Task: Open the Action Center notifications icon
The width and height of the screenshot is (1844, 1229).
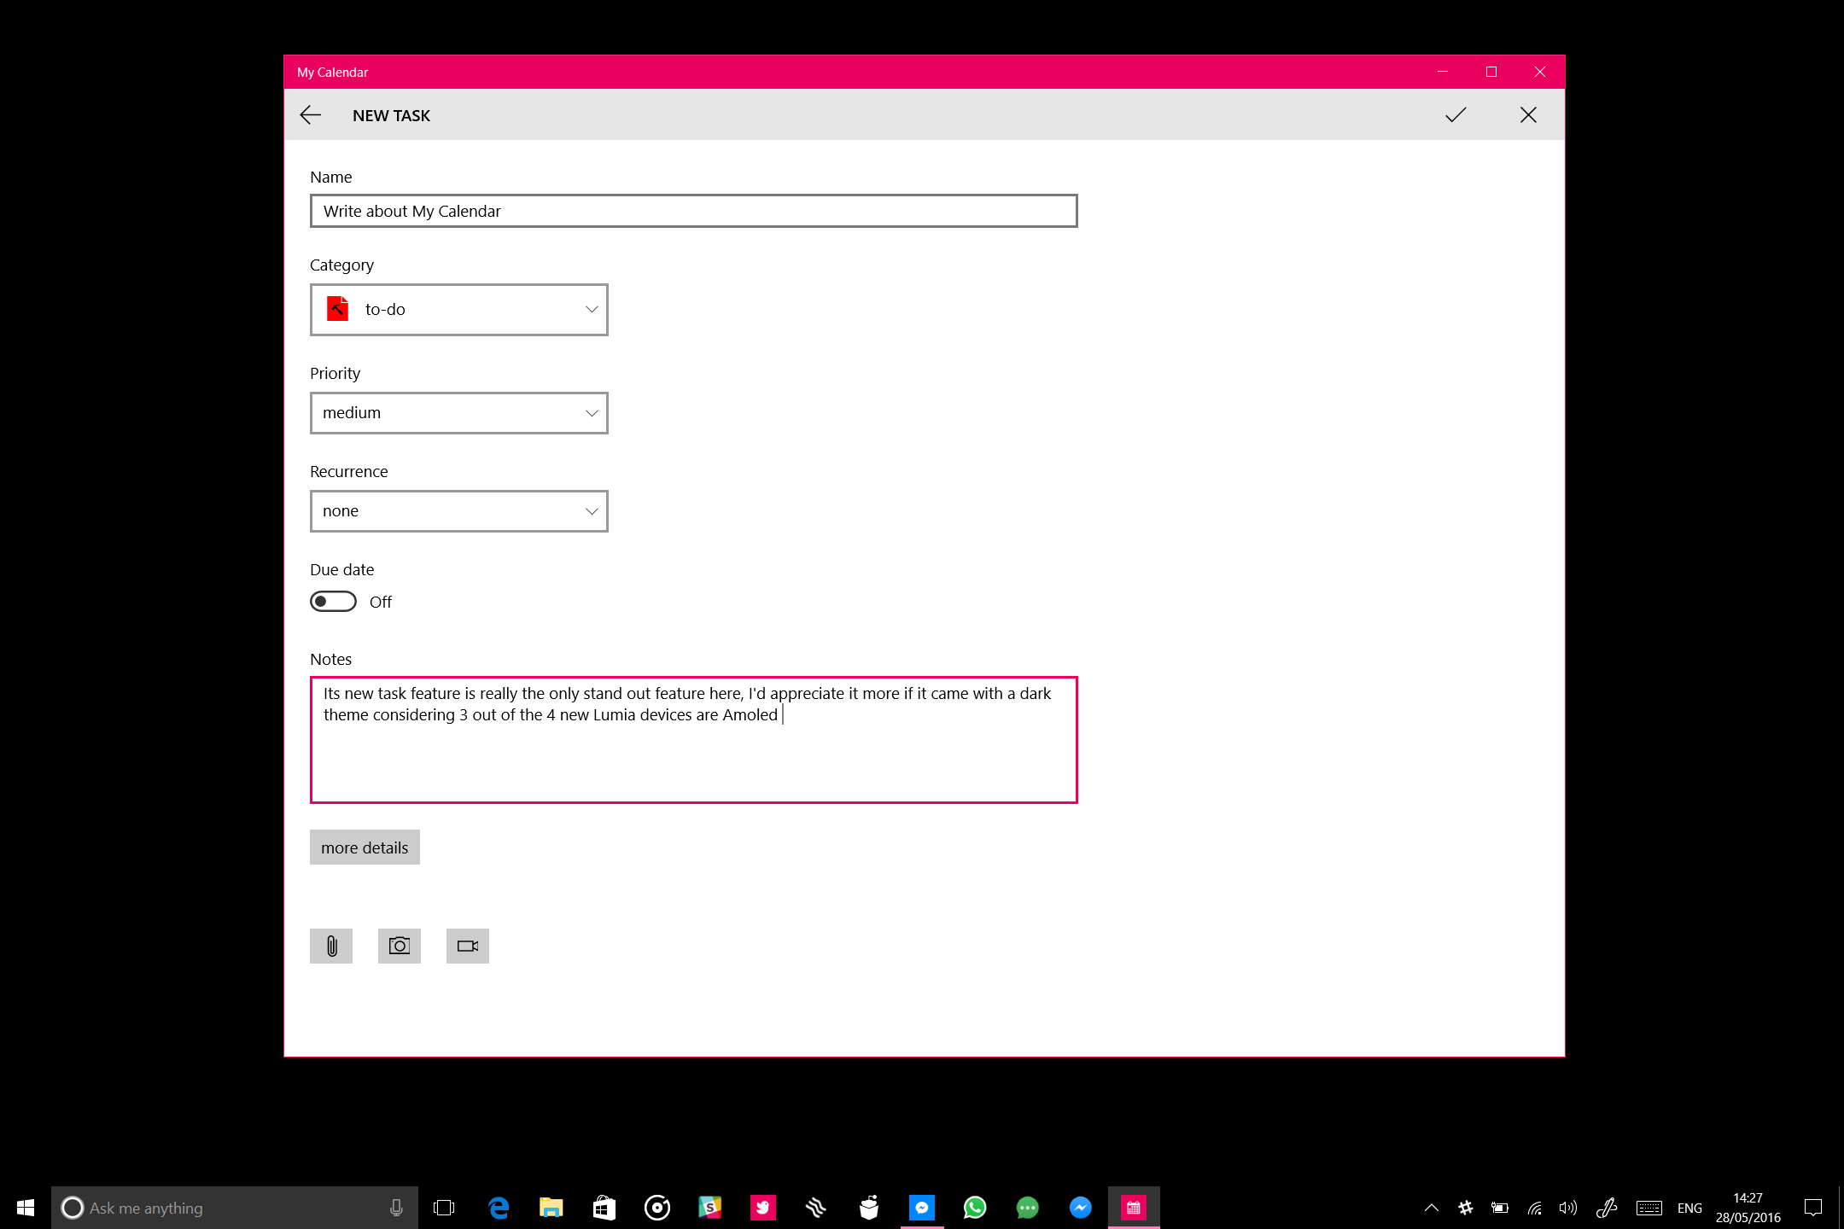Action: [1813, 1208]
